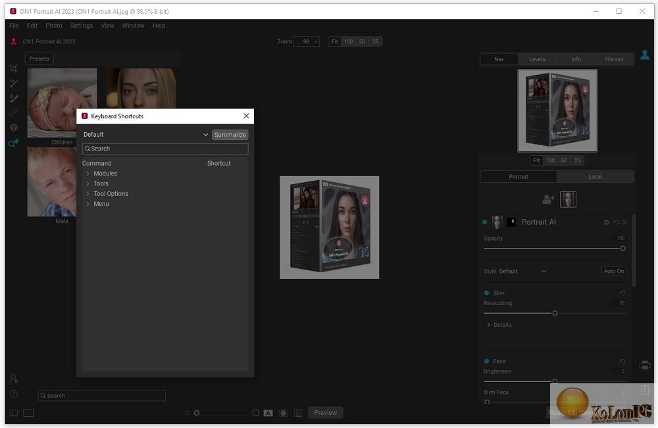Click the presets Search field at bottom
The height and width of the screenshot is (428, 658).
(x=101, y=396)
